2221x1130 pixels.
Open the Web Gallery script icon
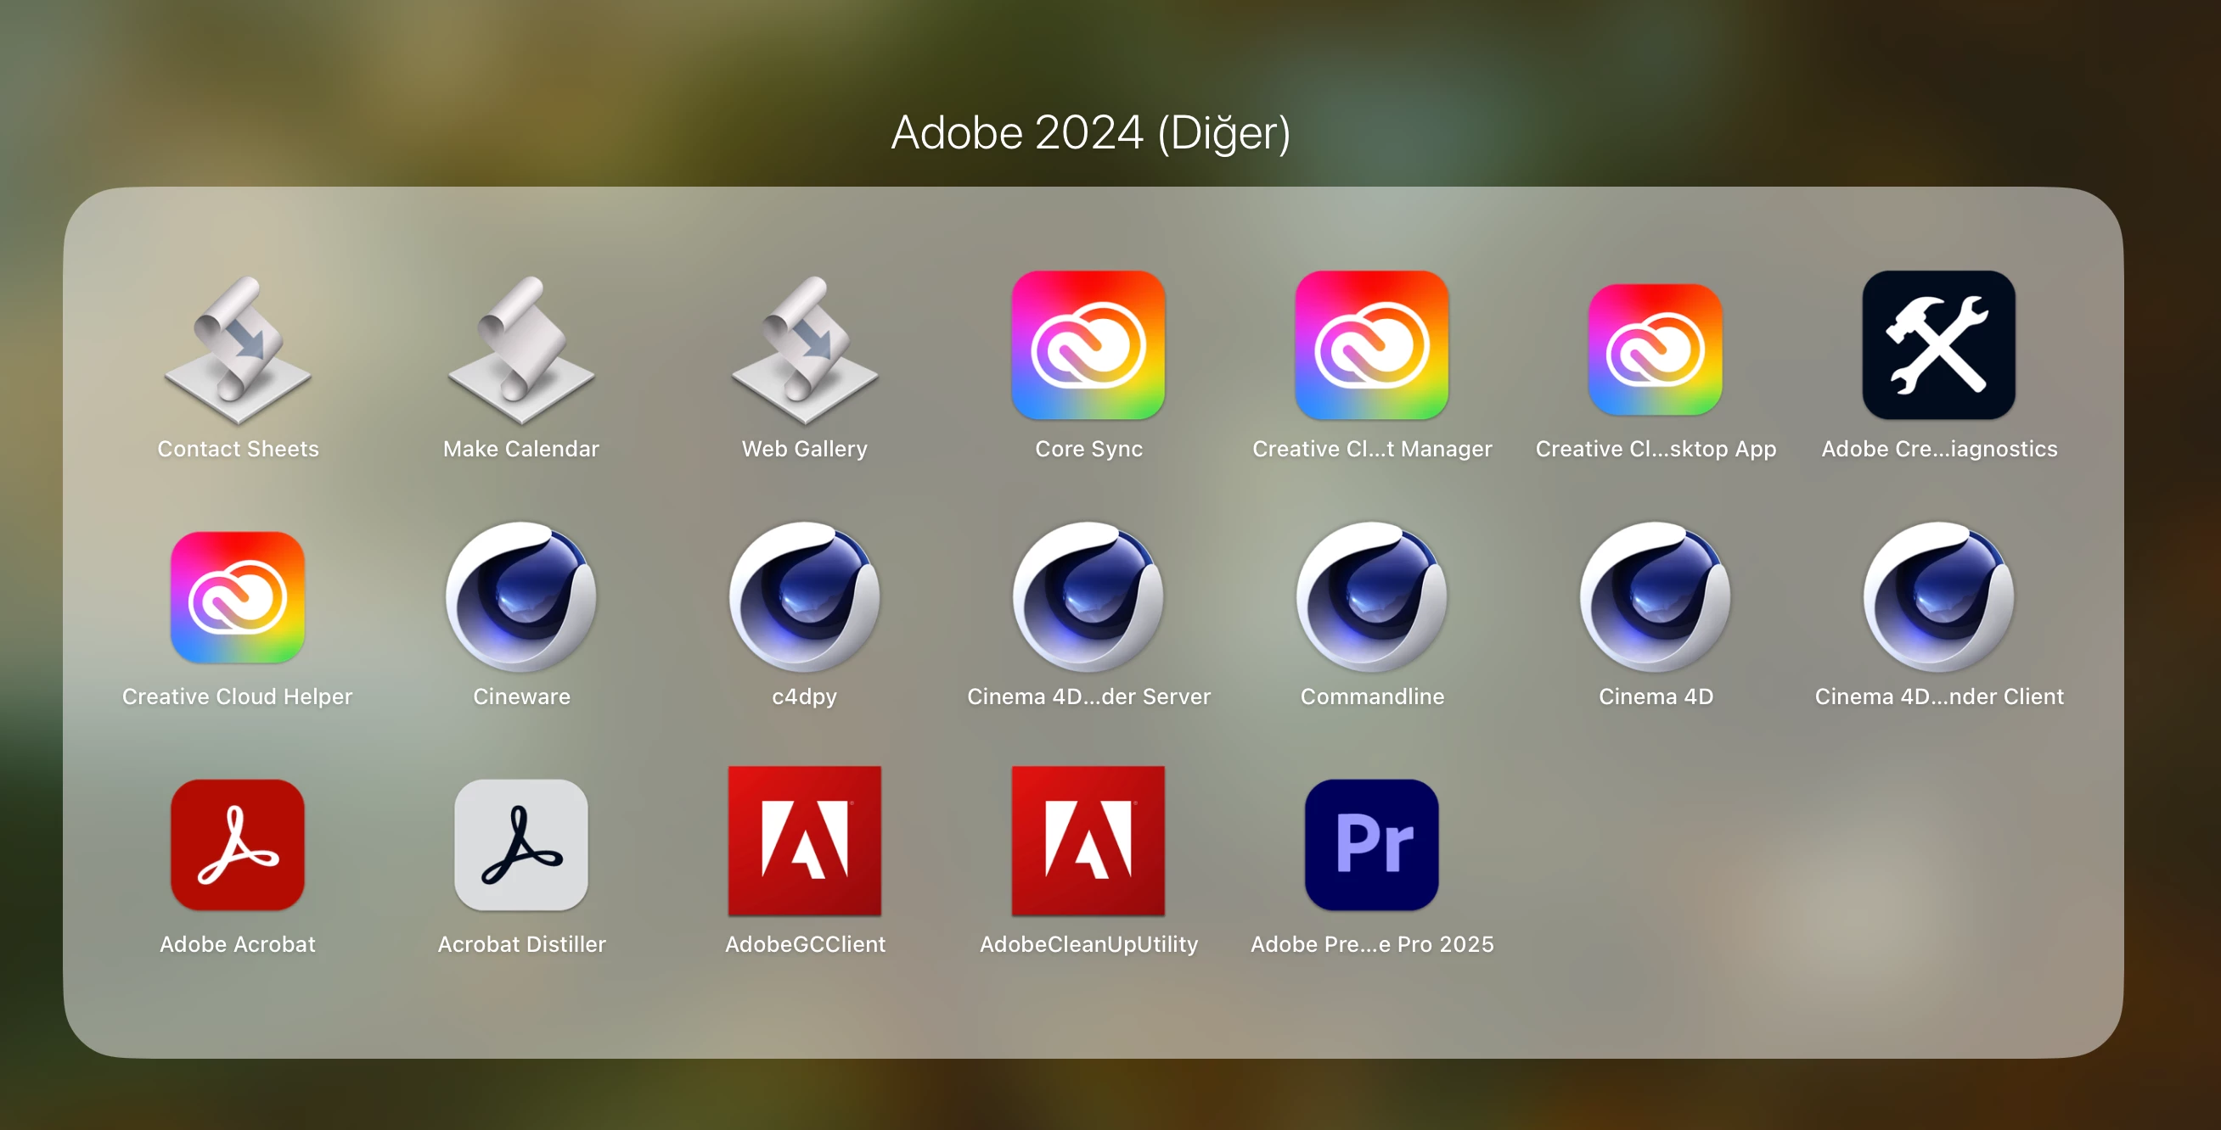click(804, 349)
